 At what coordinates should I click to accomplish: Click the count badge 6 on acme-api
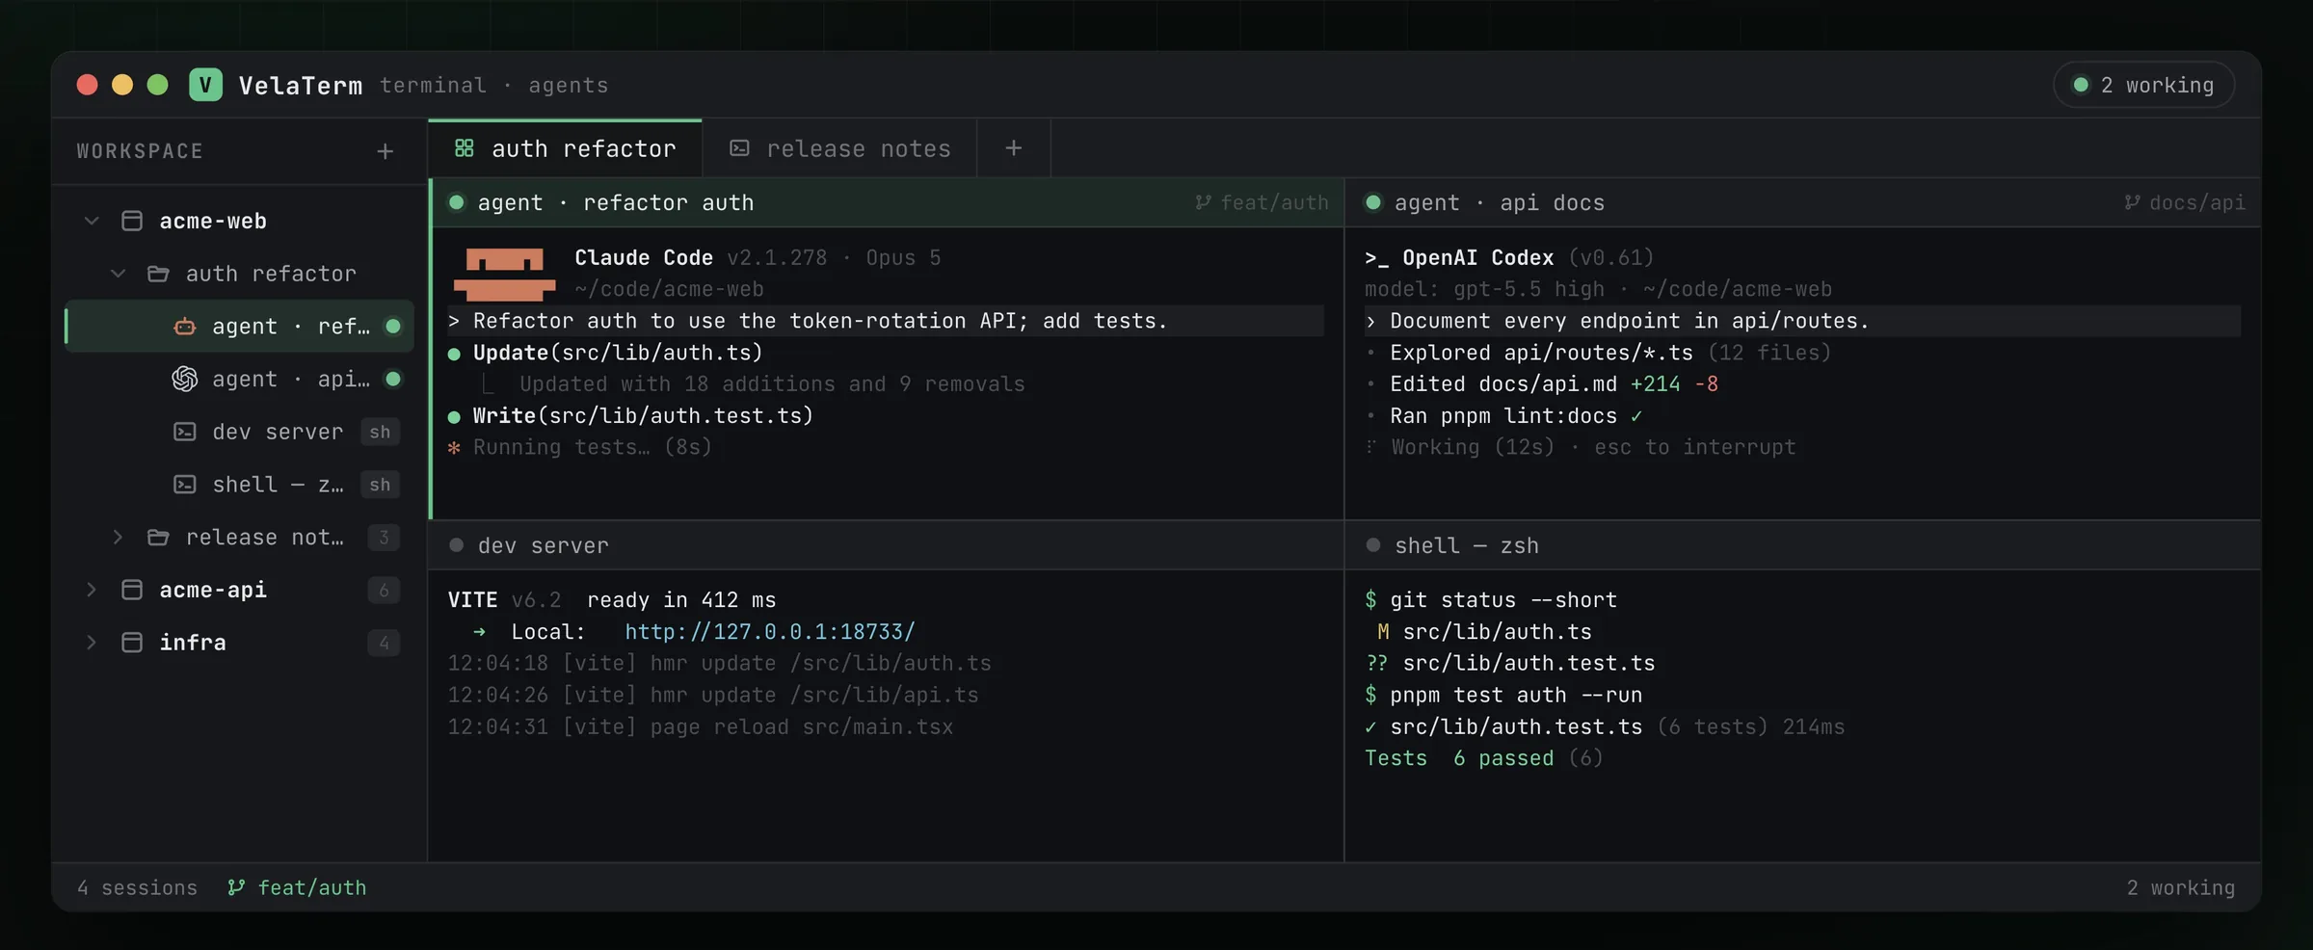(384, 590)
